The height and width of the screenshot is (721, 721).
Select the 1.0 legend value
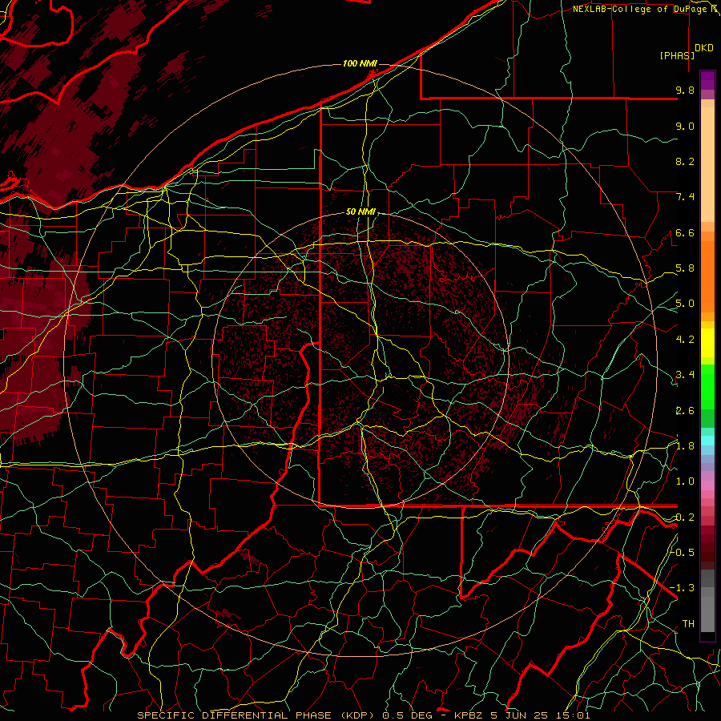[x=685, y=481]
